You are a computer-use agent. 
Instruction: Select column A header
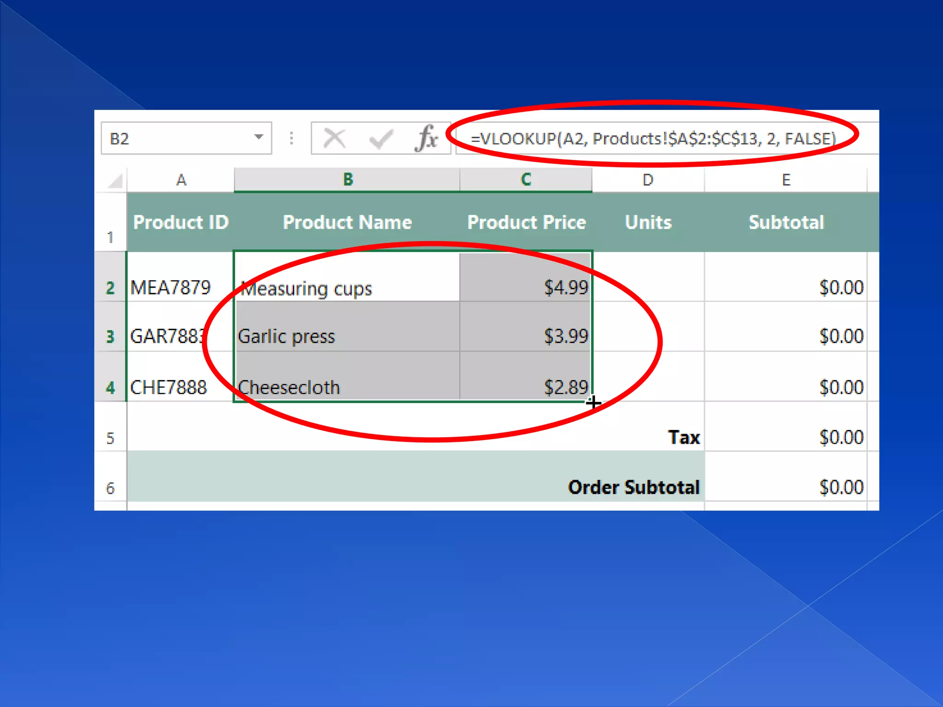(x=181, y=180)
